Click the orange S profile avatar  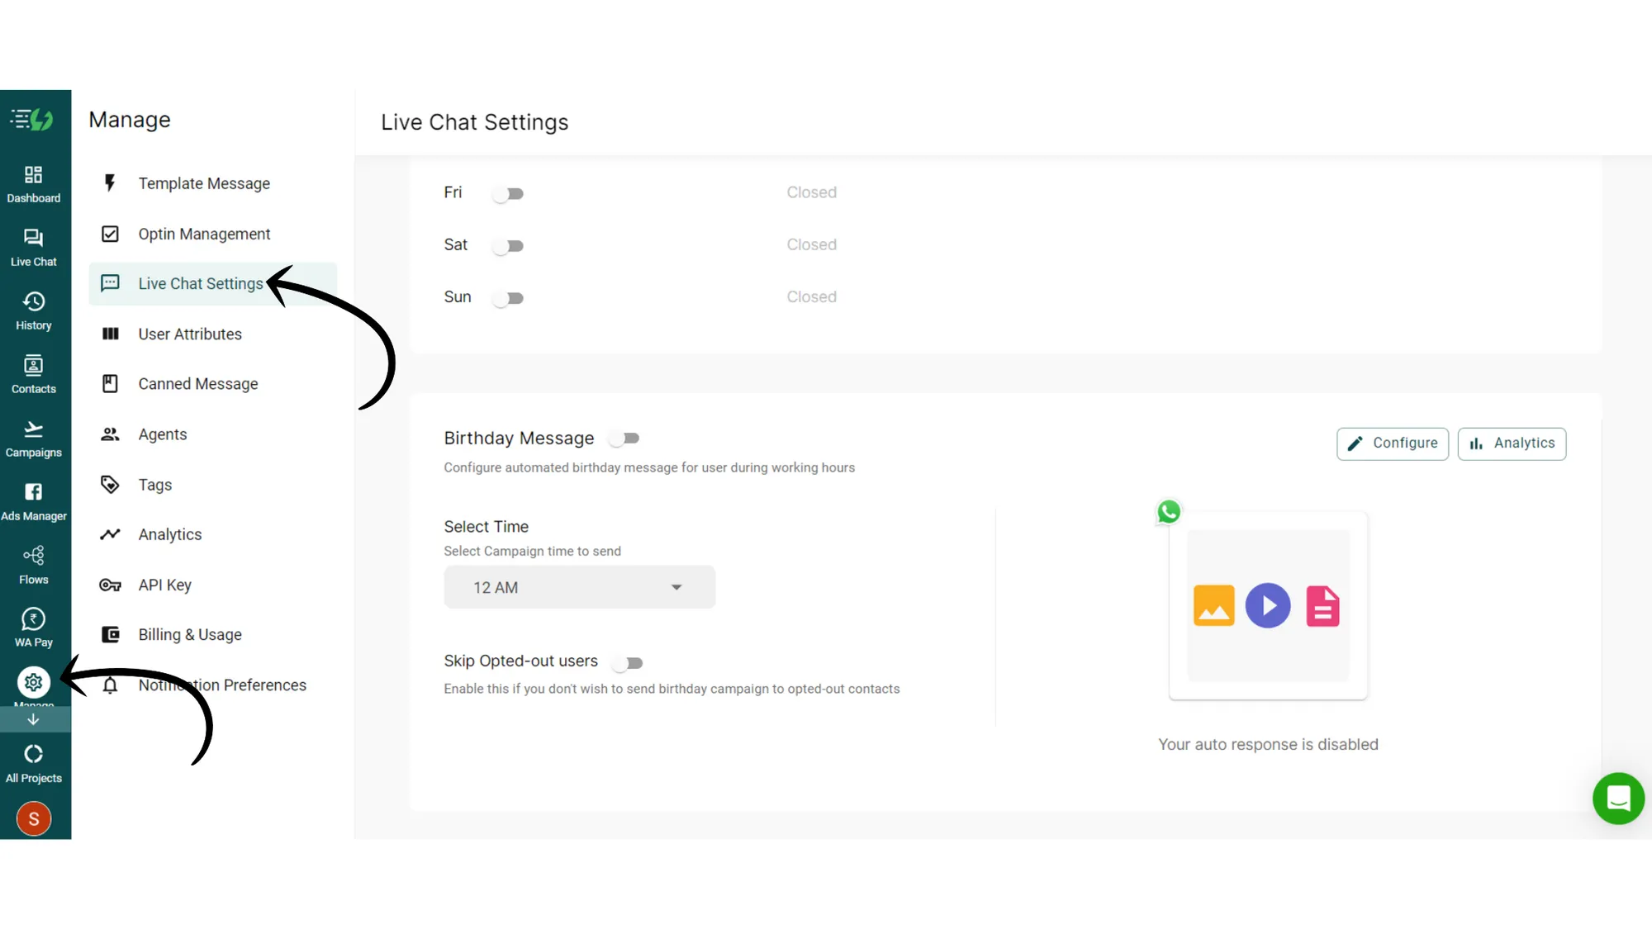click(x=33, y=818)
